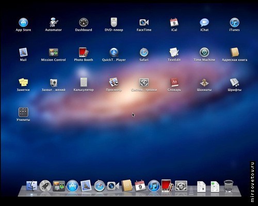258x206 pixels.
Task: Open the Mail stamp icon in the Dock
Action: click(x=86, y=186)
